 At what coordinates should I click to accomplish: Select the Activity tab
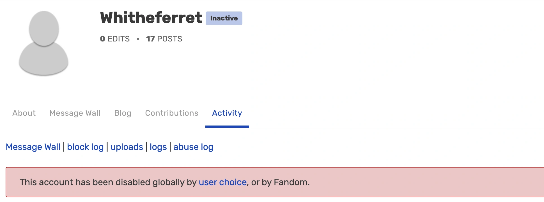(227, 113)
